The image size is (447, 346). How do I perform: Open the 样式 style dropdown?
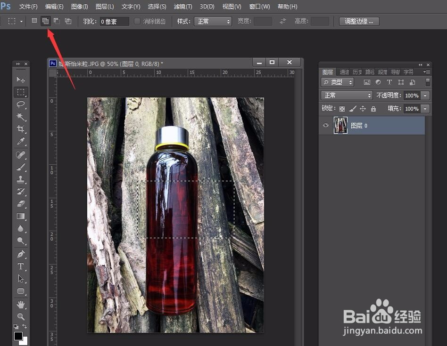[213, 21]
